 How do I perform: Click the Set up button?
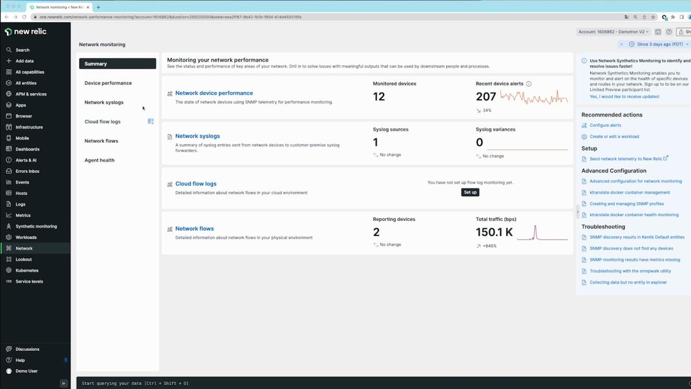[x=470, y=192]
